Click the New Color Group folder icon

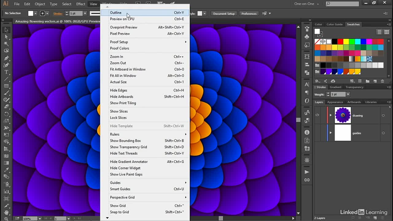[368, 81]
